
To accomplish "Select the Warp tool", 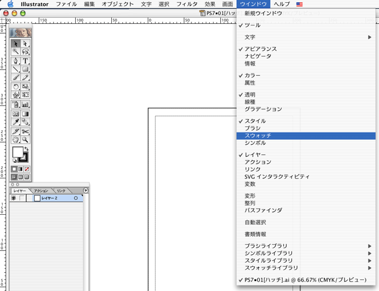I will 15,95.
